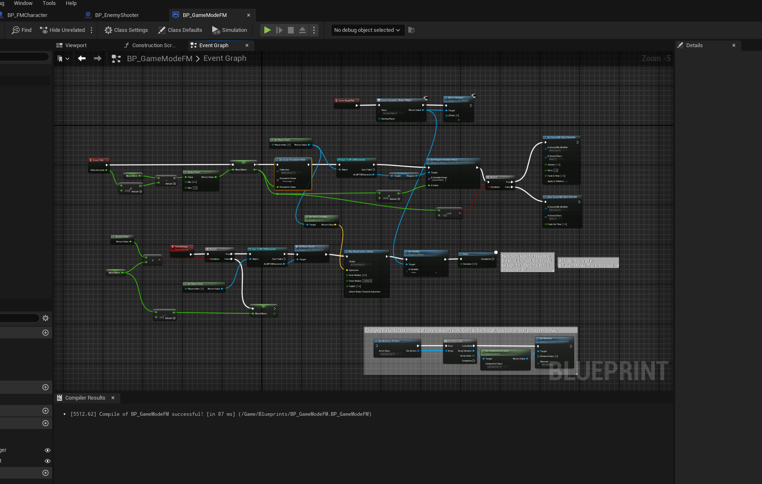Expand Hide Unrelated options menu
Viewport: 762px width, 484px height.
point(91,30)
